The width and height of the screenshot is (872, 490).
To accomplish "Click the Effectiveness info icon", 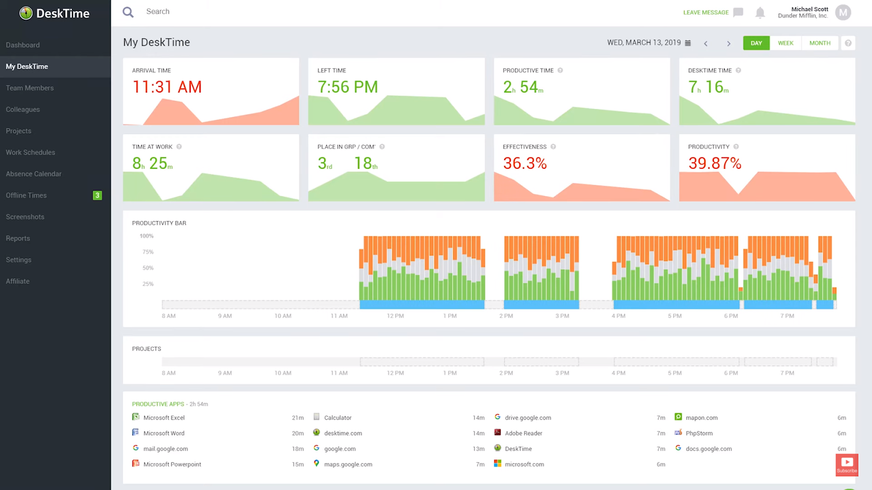I will click(x=553, y=146).
